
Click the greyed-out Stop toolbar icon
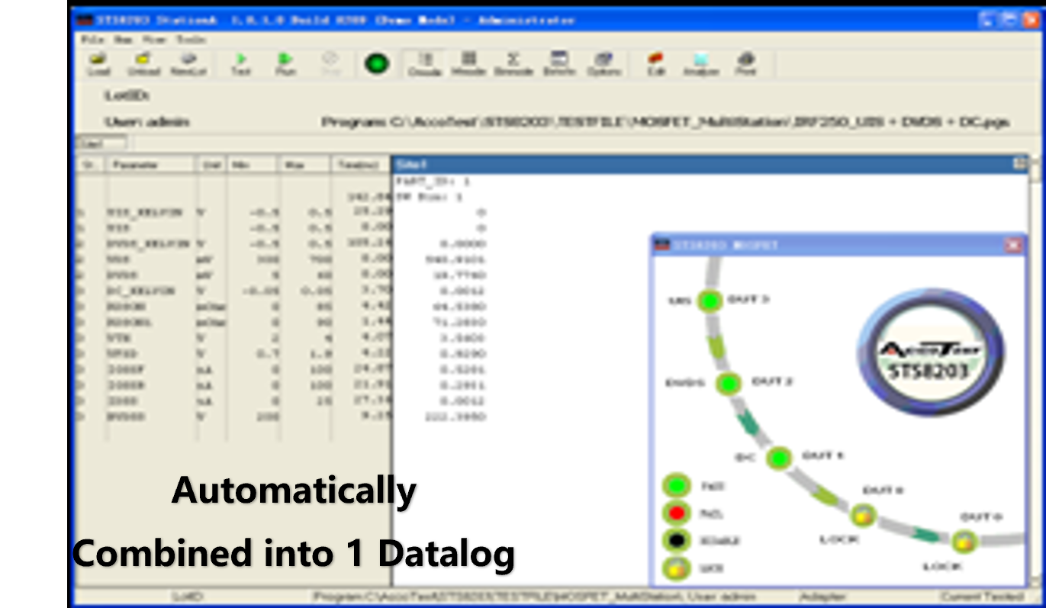[x=330, y=64]
